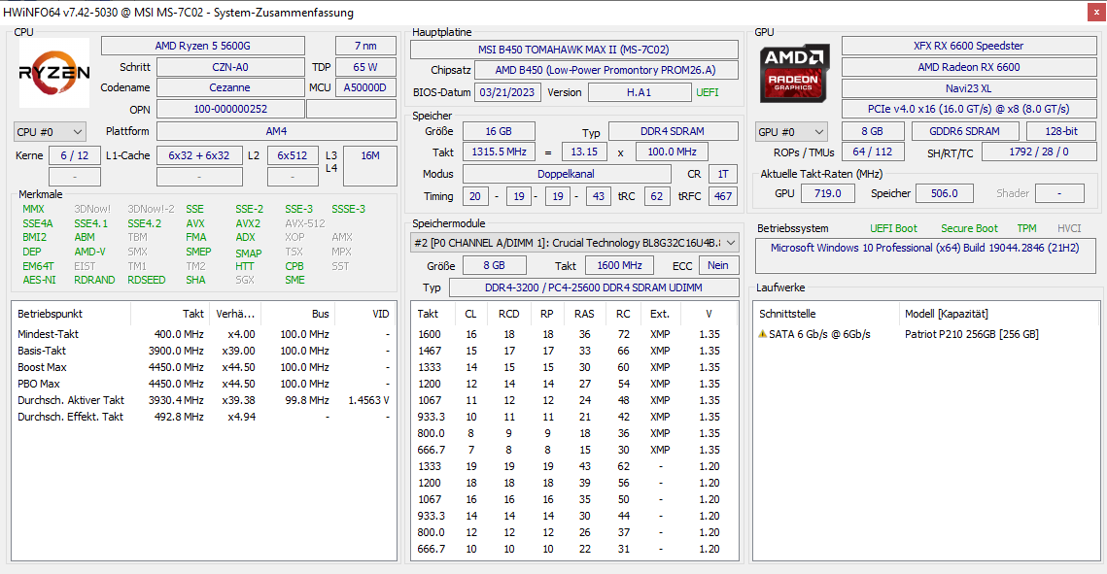1107x574 pixels.
Task: Click the 65 W TDP field
Action: [365, 67]
